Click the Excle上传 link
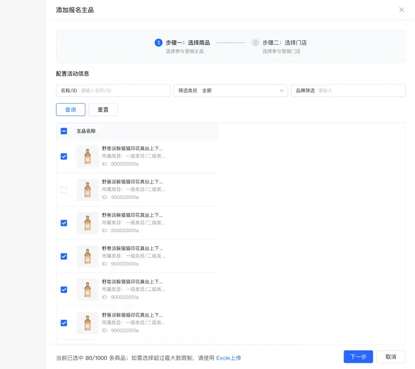Screen dimensions: 415x369 click(x=228, y=358)
